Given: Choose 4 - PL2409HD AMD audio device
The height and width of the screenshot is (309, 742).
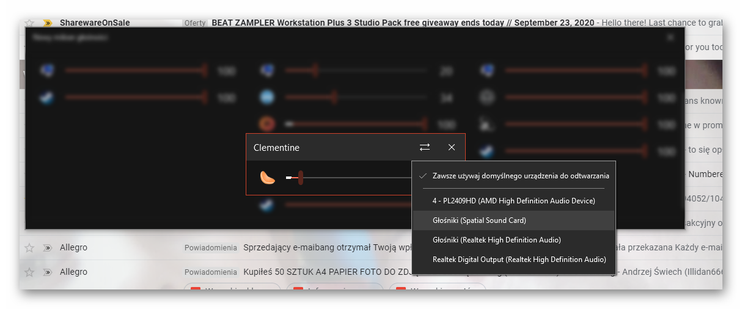Looking at the screenshot, I should (x=514, y=200).
